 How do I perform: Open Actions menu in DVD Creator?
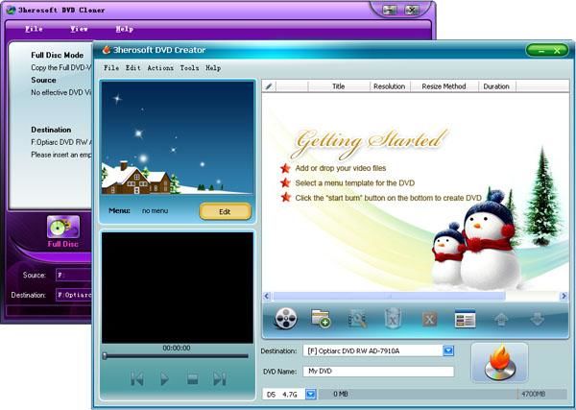[160, 67]
